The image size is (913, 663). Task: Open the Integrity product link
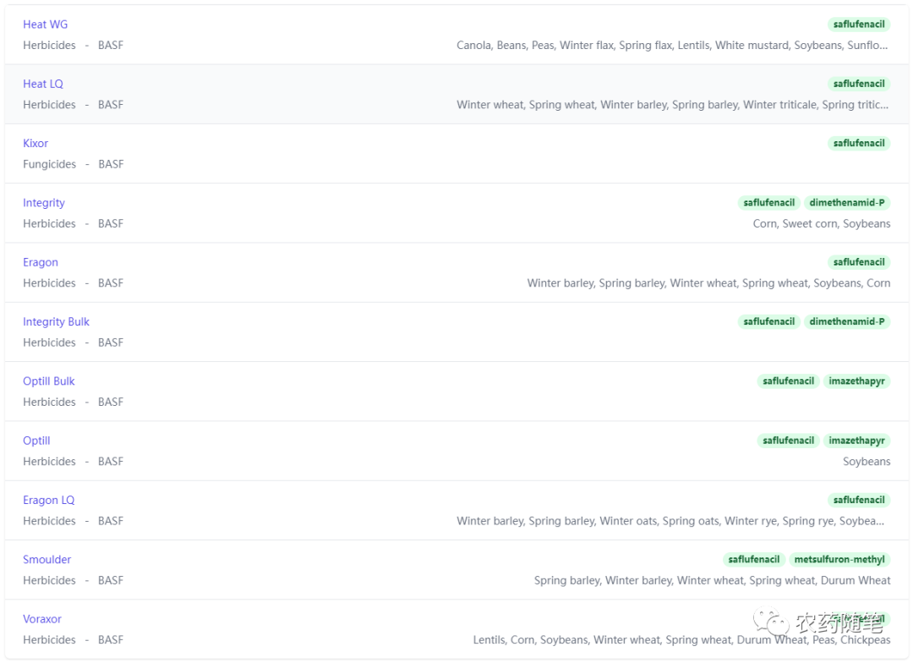click(44, 203)
